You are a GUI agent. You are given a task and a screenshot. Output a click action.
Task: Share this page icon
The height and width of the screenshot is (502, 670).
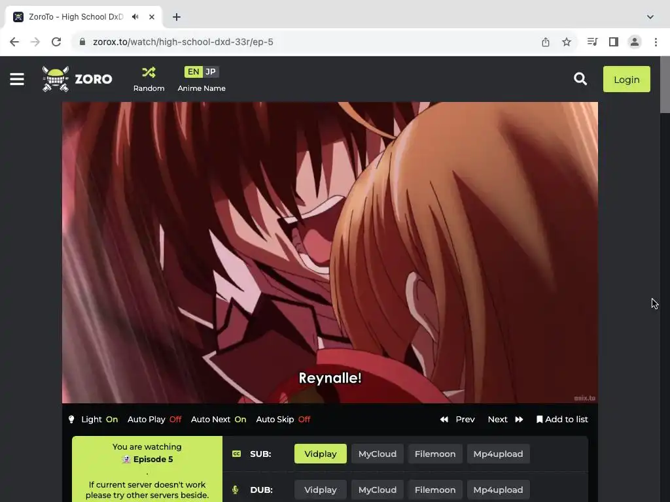(546, 42)
